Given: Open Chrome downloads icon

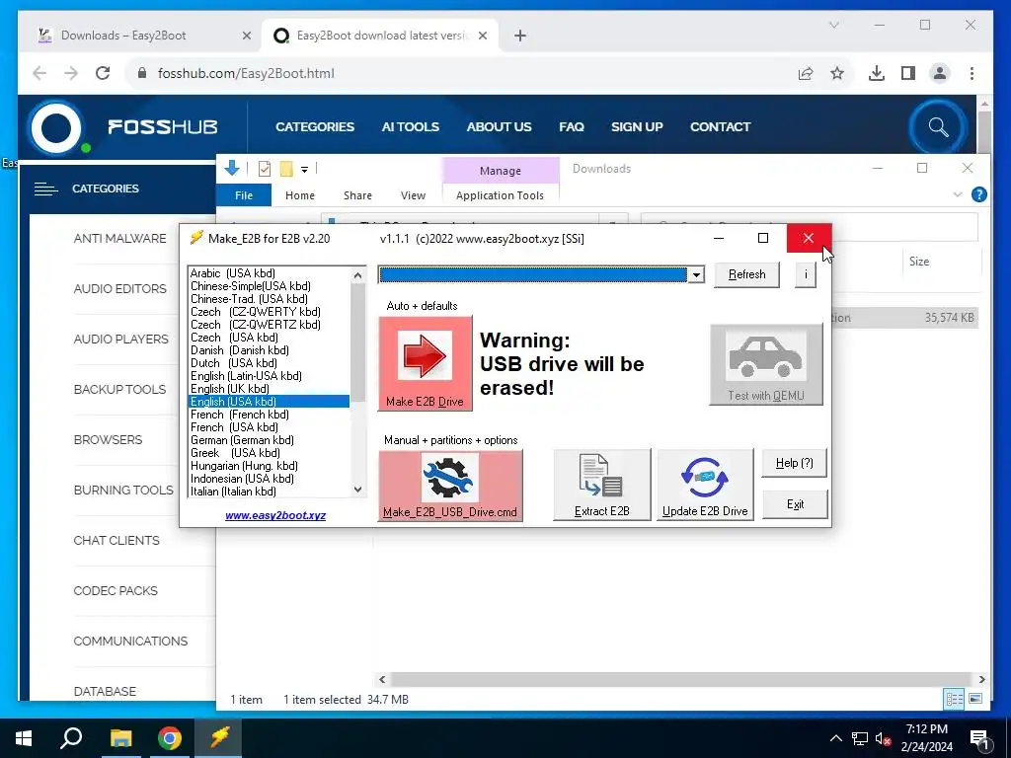Looking at the screenshot, I should (x=877, y=73).
